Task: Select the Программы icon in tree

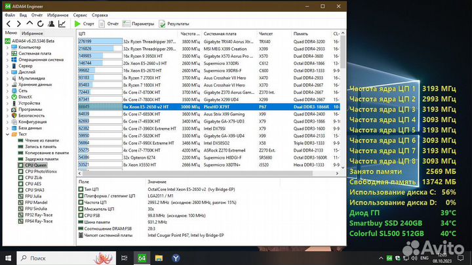Action: [x=14, y=110]
